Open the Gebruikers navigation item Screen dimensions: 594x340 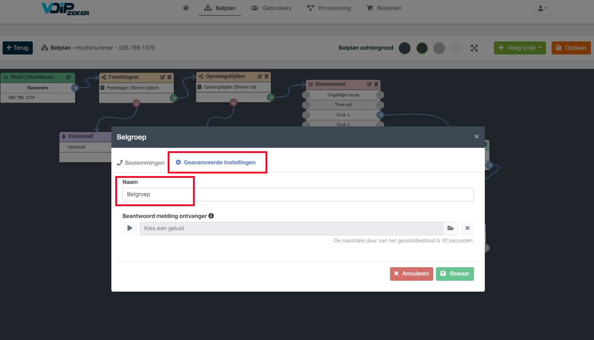tap(271, 8)
